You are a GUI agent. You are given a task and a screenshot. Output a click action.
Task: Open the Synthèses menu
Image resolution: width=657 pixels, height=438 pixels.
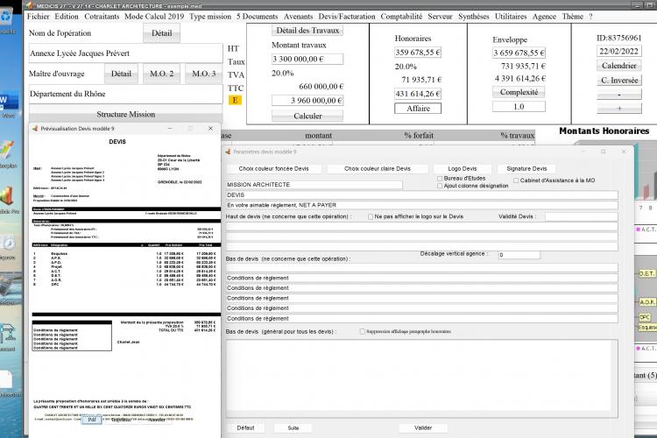click(x=473, y=17)
